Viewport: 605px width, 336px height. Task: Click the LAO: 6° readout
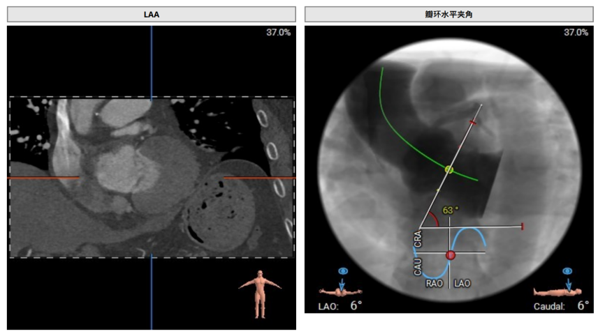click(x=340, y=305)
